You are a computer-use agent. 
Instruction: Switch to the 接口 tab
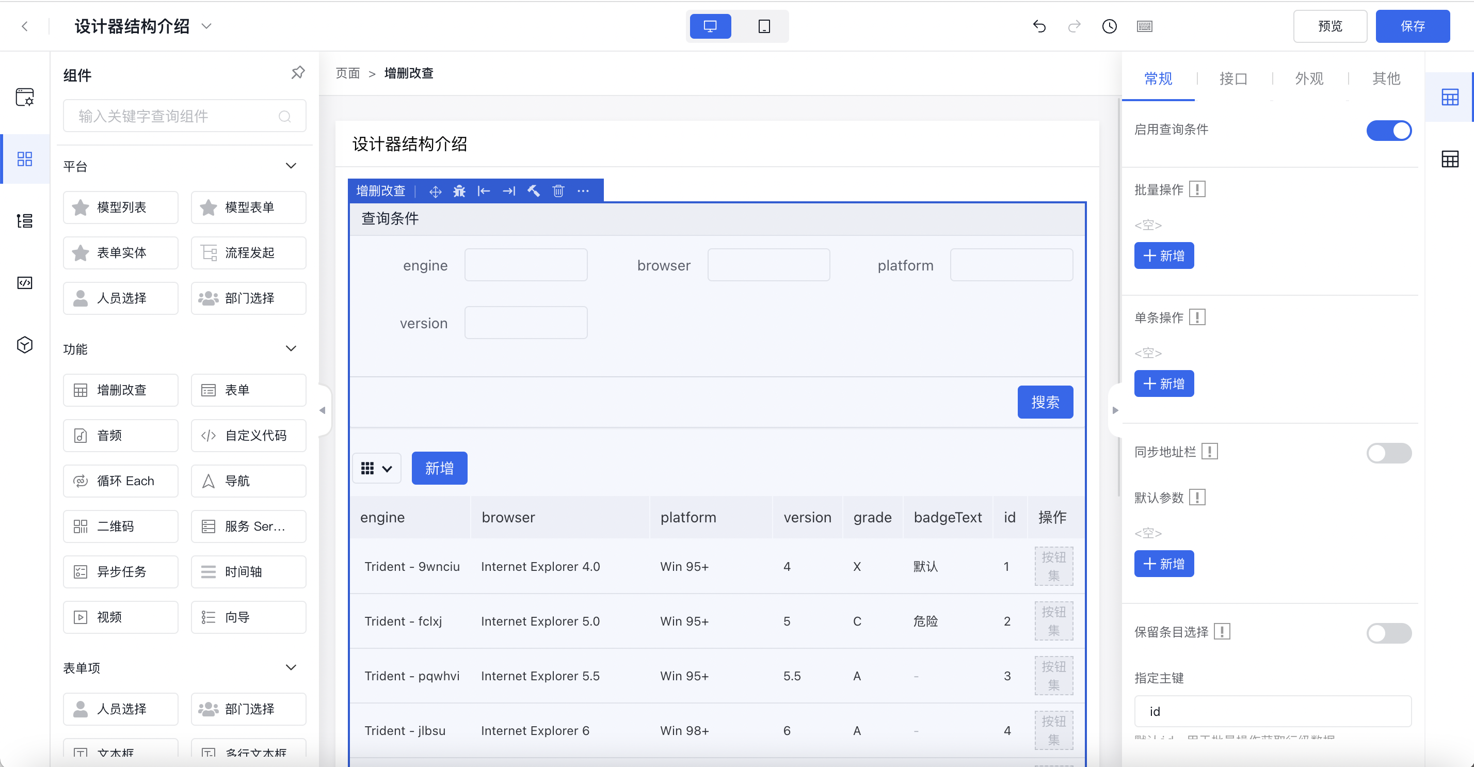coord(1233,78)
